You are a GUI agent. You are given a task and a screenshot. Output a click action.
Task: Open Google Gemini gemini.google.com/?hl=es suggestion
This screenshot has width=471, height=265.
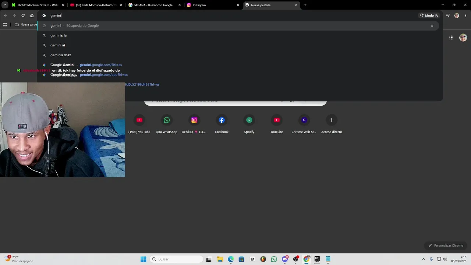click(238, 65)
